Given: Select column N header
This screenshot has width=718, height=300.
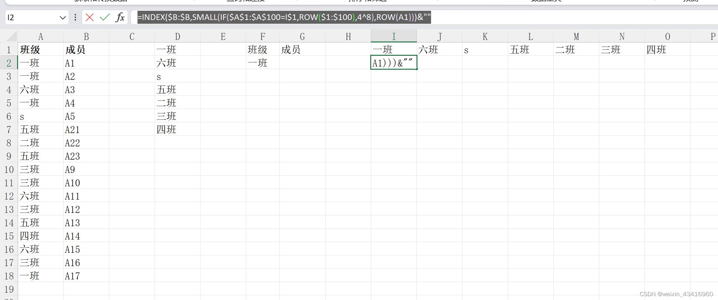Looking at the screenshot, I should coord(622,36).
